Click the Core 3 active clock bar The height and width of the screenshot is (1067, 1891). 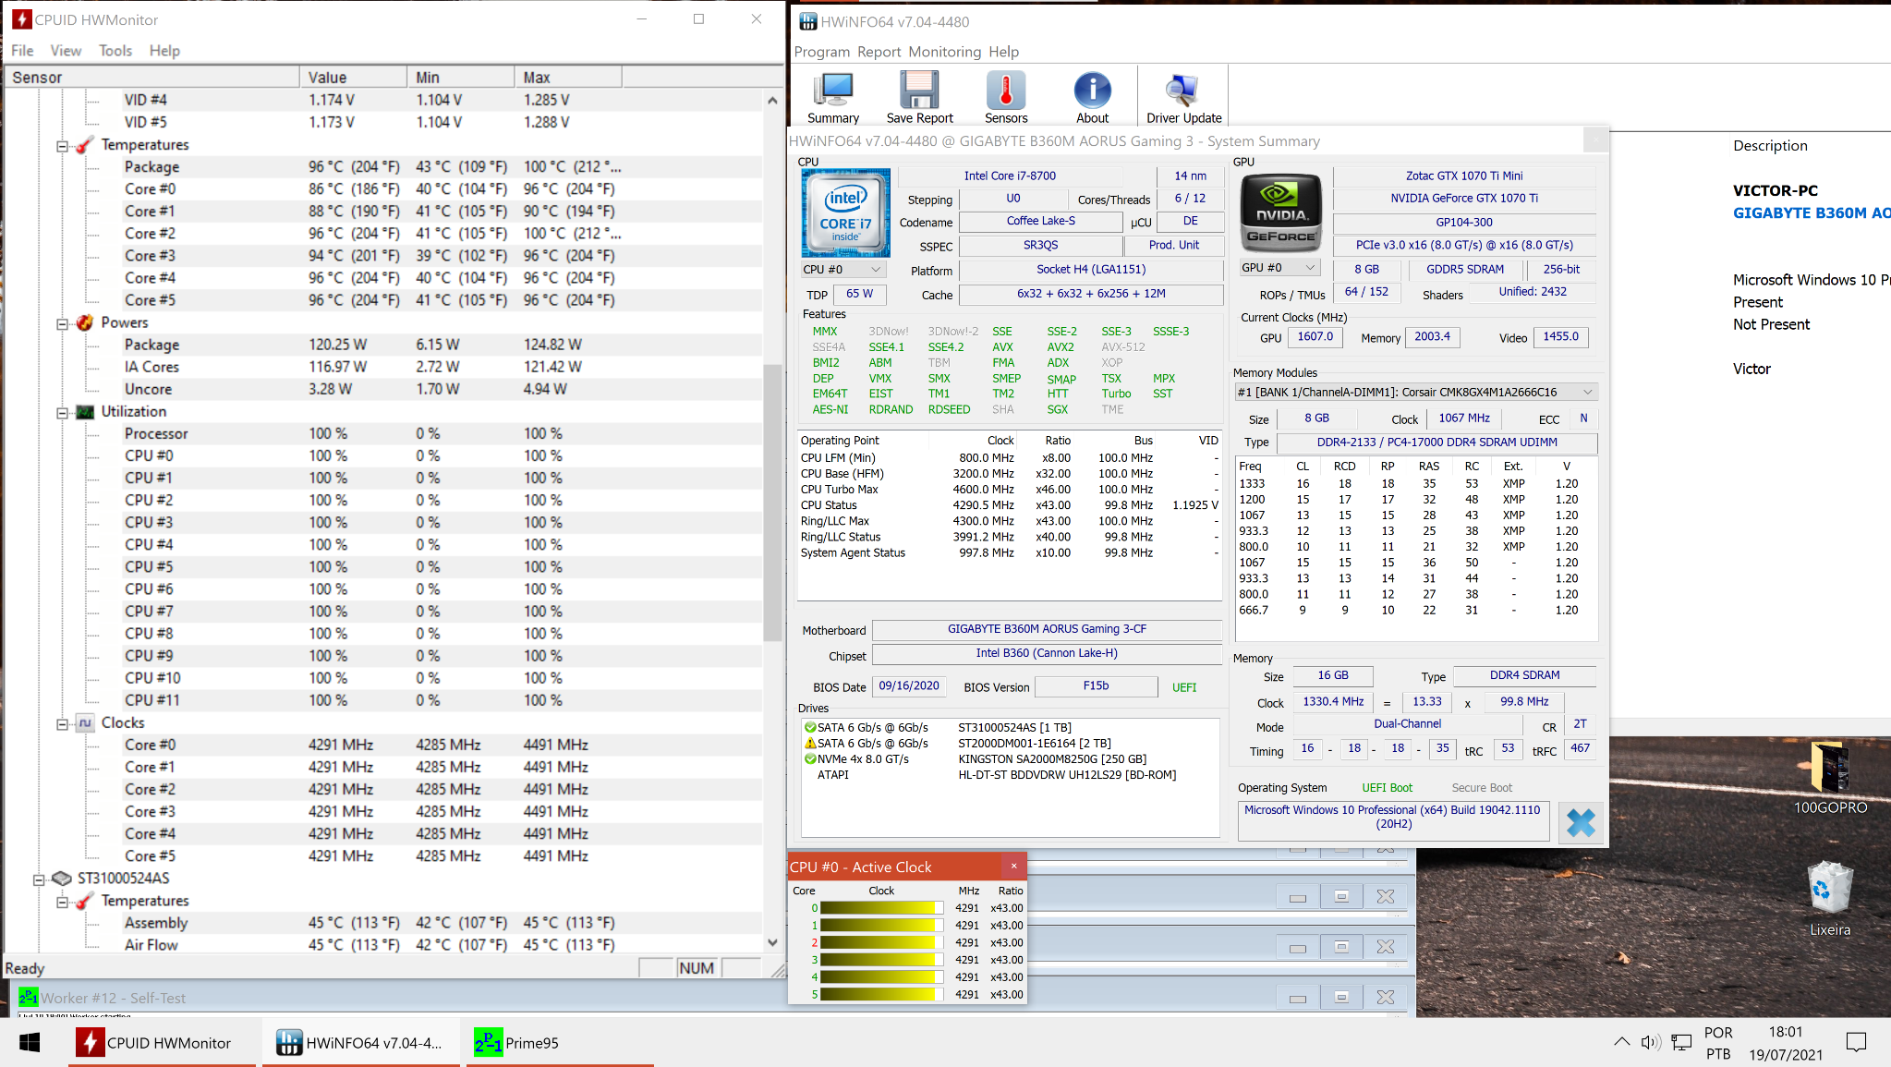pyautogui.click(x=881, y=960)
